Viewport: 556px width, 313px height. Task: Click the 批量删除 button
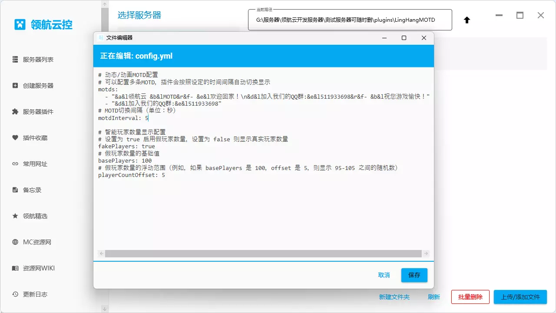(x=470, y=297)
